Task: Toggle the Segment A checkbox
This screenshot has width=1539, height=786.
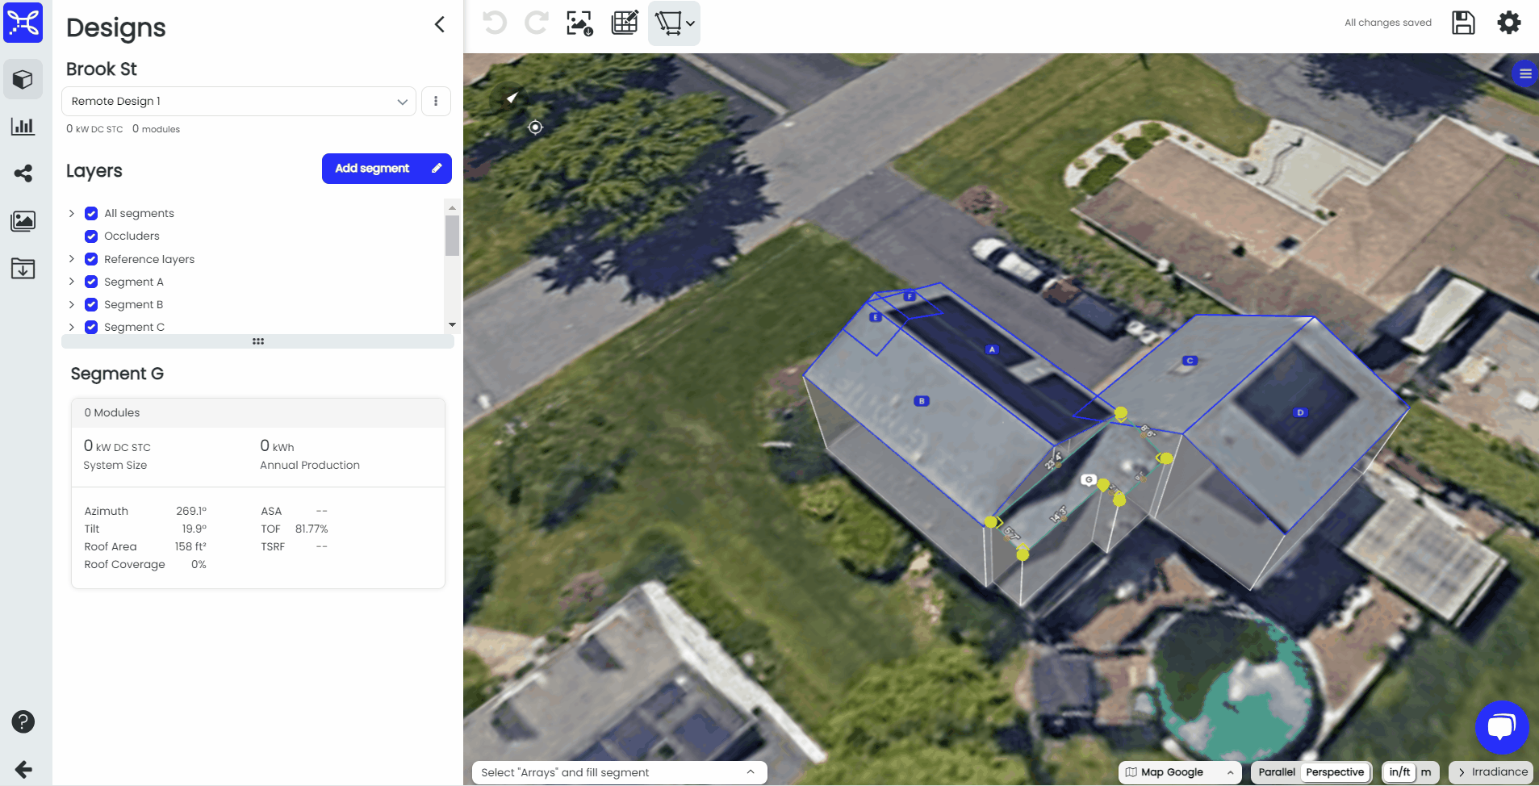Action: [91, 282]
